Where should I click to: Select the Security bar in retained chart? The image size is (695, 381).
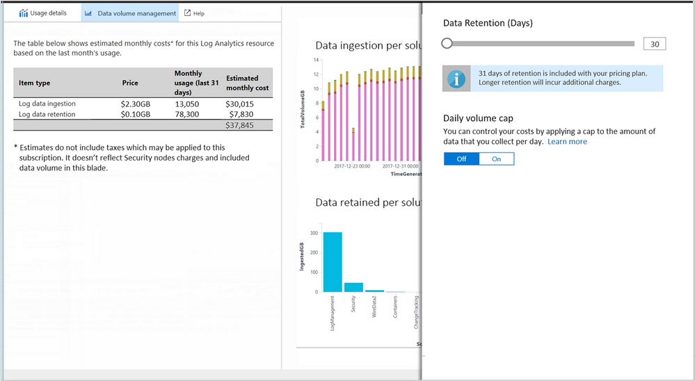tap(353, 287)
